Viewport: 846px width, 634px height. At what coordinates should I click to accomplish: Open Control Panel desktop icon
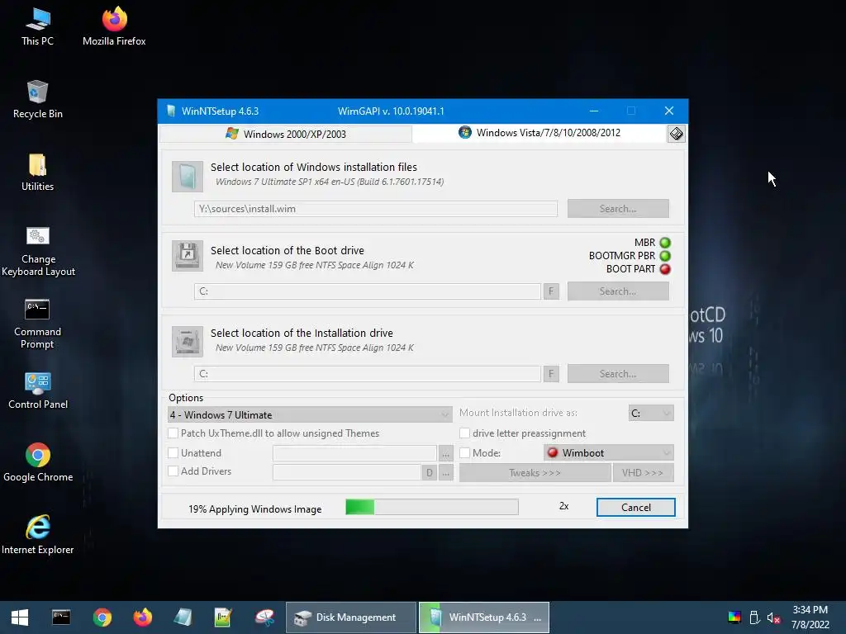tap(38, 390)
